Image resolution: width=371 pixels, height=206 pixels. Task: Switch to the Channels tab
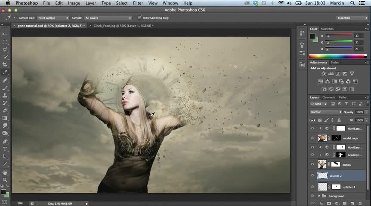point(328,97)
